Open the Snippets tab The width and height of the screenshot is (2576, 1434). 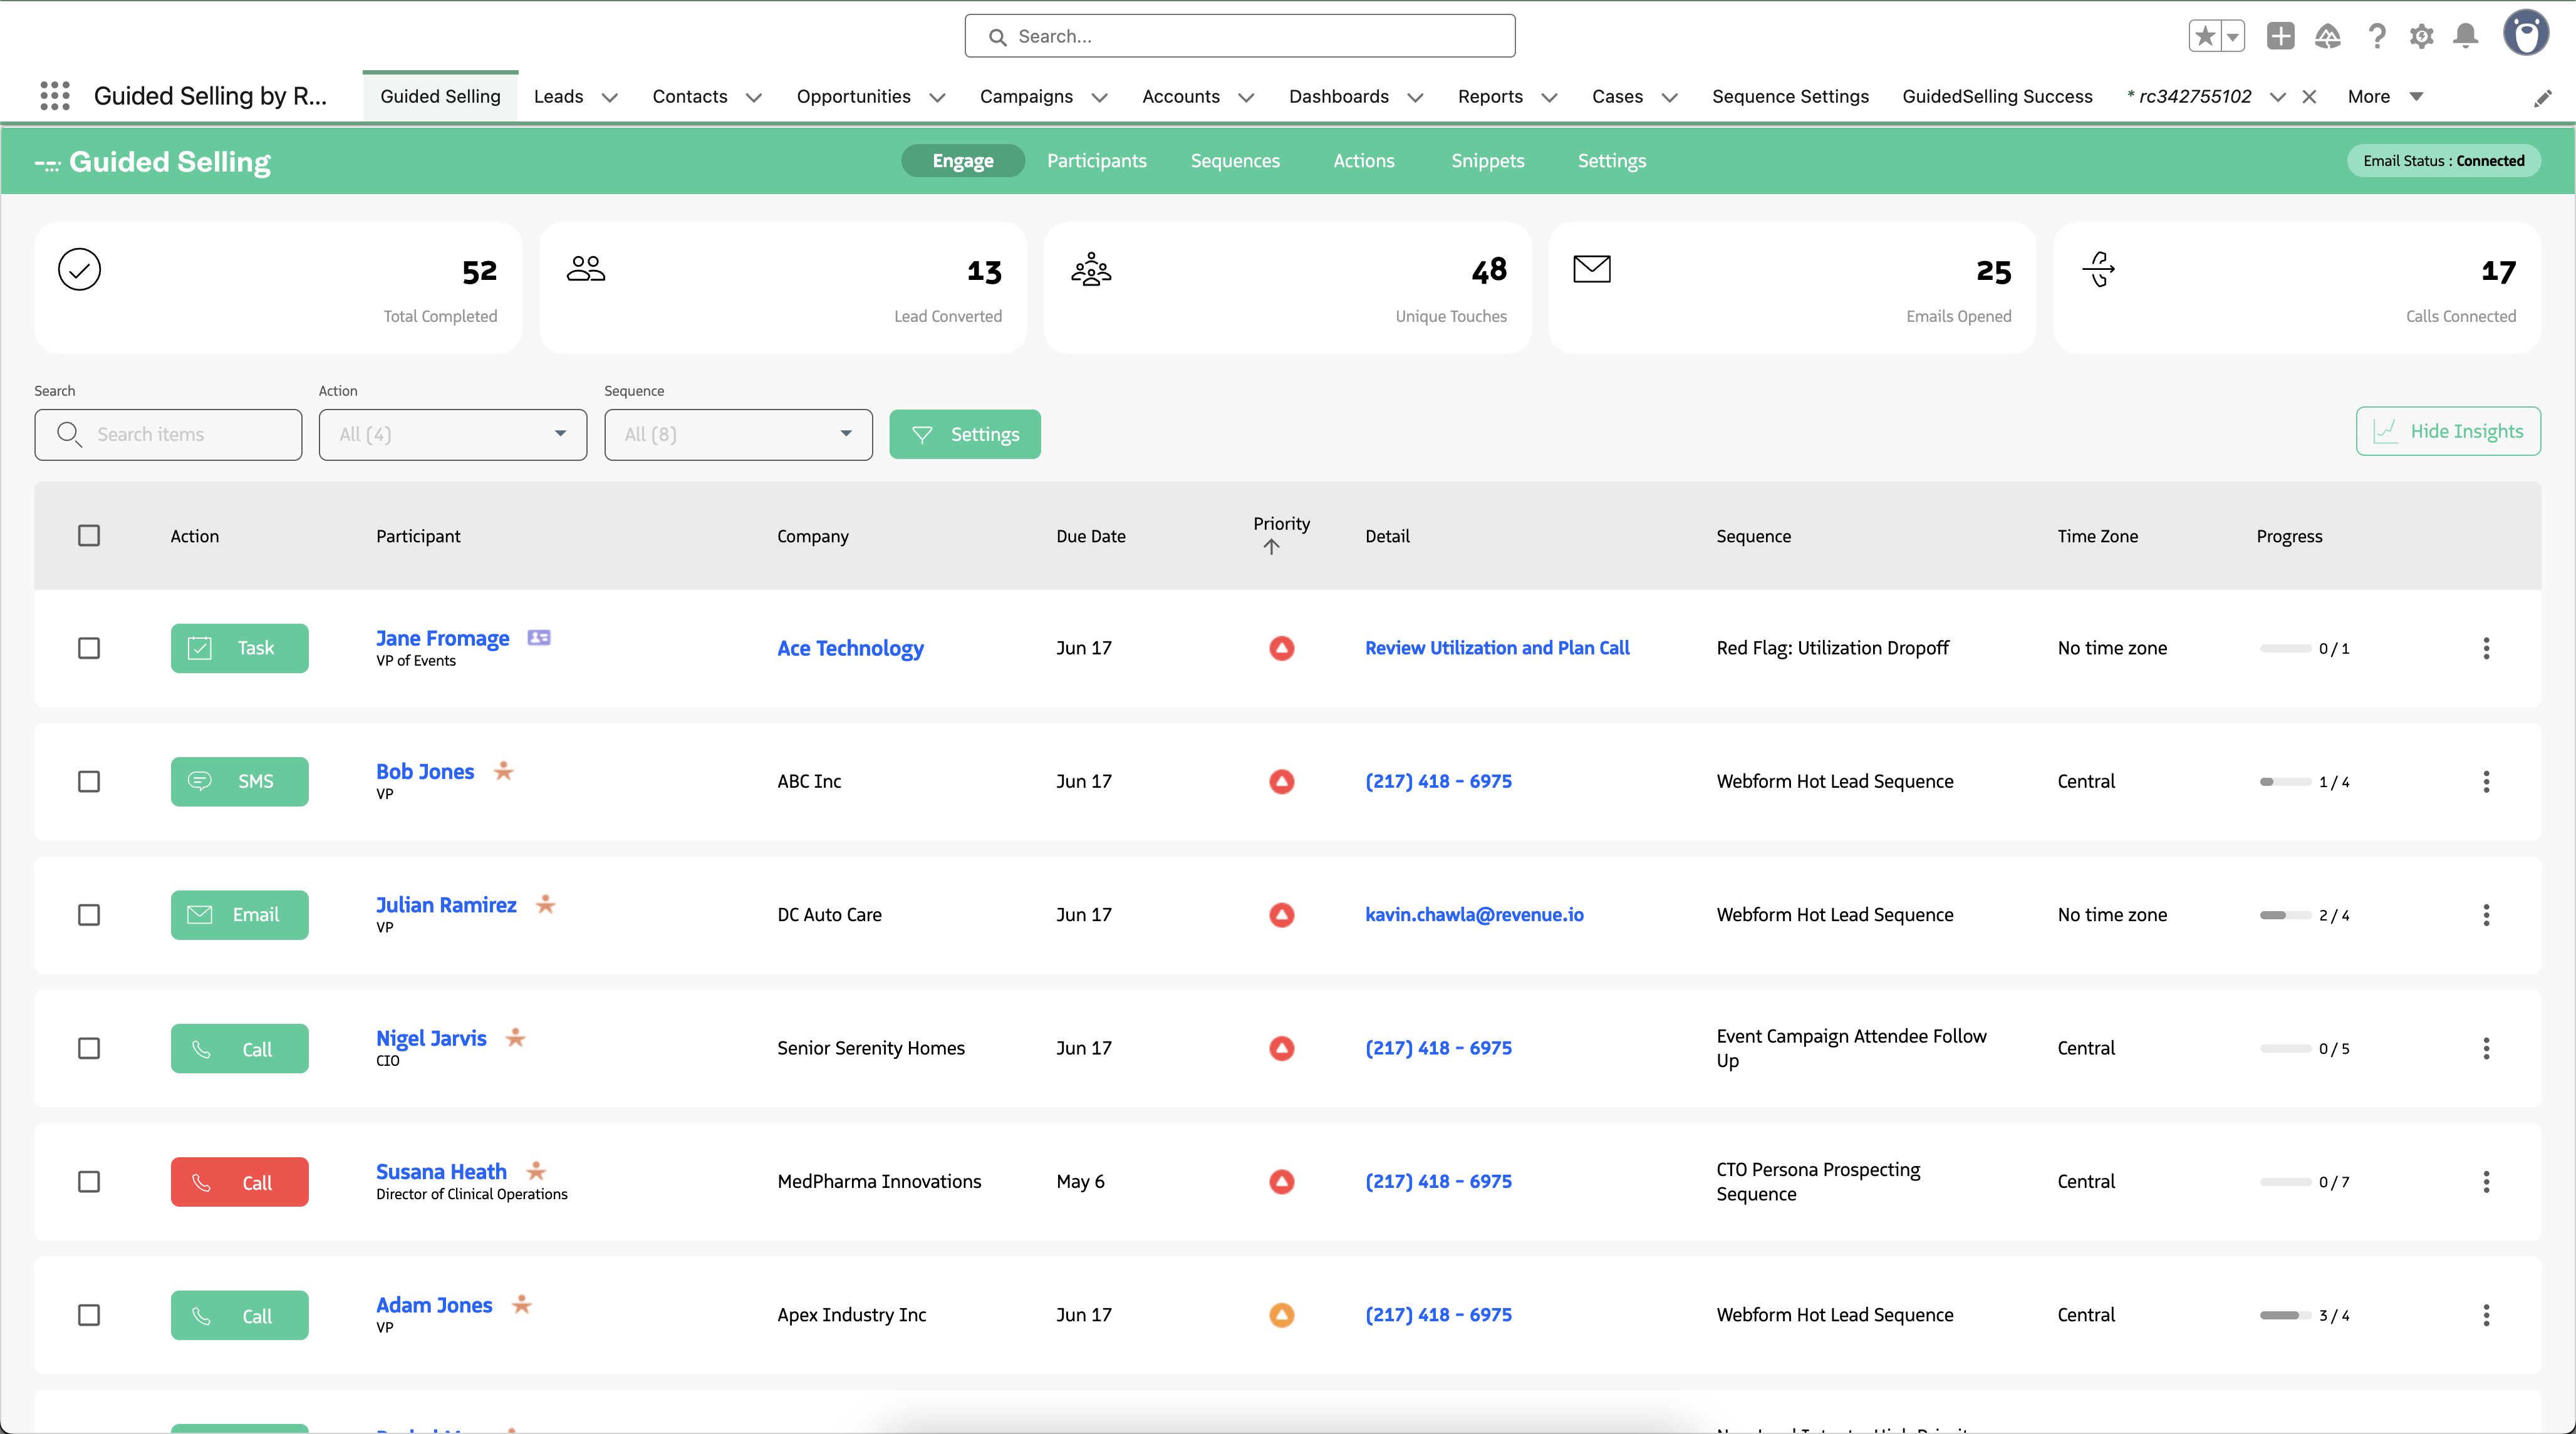pyautogui.click(x=1487, y=161)
